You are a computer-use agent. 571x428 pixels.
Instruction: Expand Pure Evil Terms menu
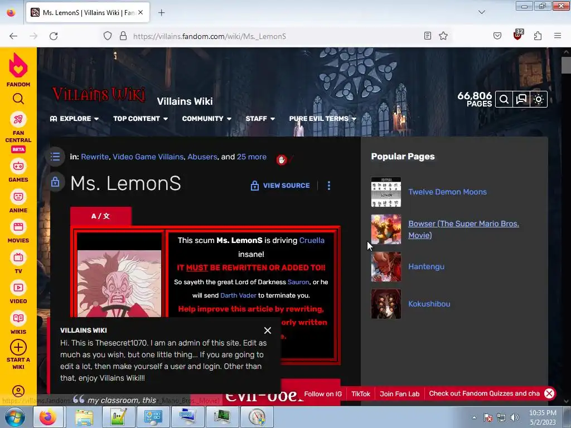322,119
